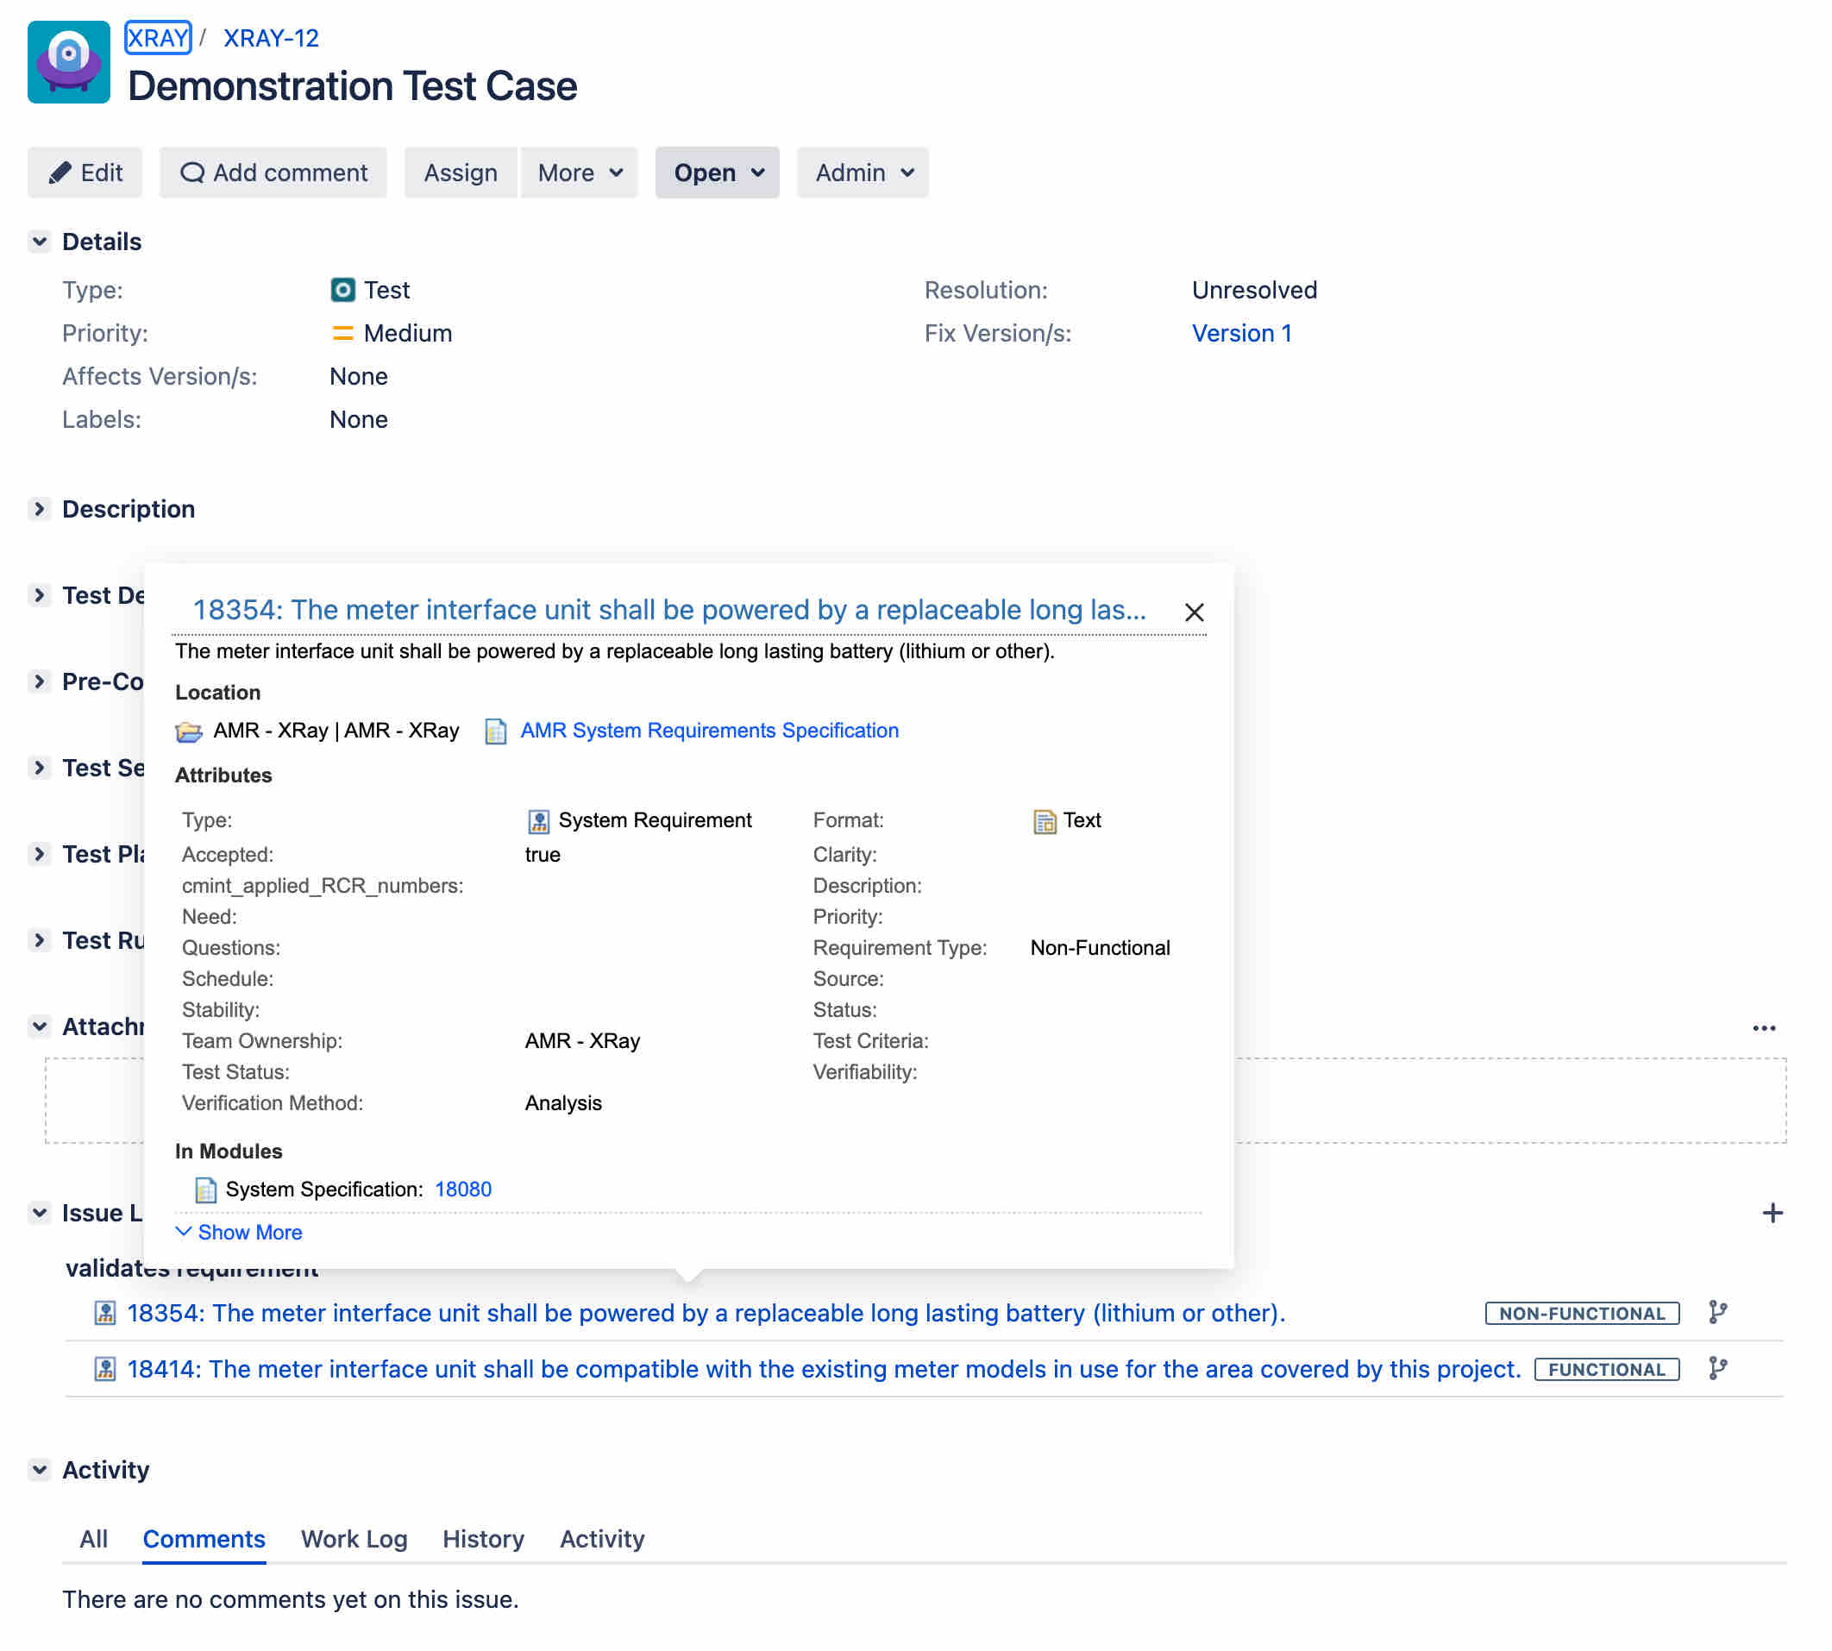Click the plus icon in Issue Links
Viewport: 1832px width, 1651px height.
pos(1772,1213)
